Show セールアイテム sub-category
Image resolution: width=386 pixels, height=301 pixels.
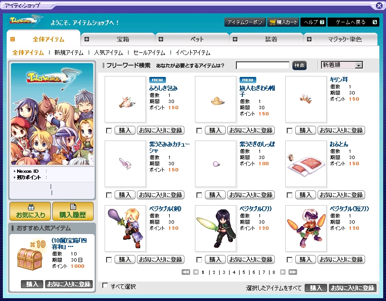pyautogui.click(x=149, y=53)
